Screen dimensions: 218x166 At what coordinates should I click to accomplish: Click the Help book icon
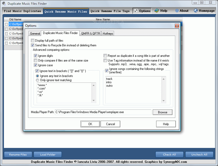[157, 11]
